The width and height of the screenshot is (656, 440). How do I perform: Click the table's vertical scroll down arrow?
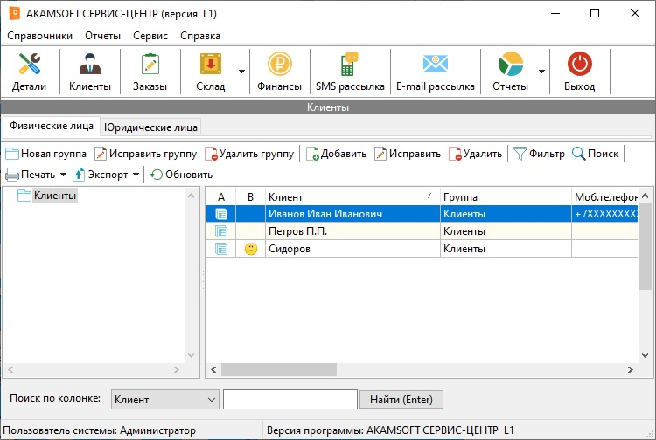(x=646, y=355)
